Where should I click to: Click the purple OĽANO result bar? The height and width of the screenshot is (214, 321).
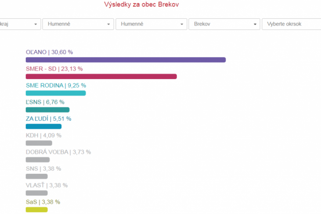coord(125,60)
